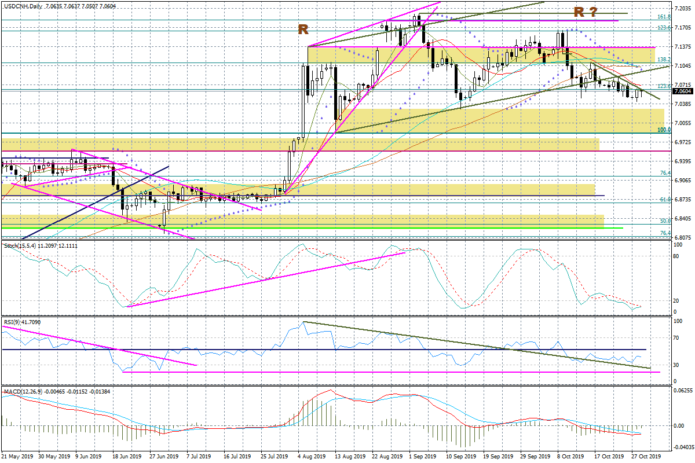Select the 76.4 Fibonacci label near 6.8075
695x463 pixels.
666,233
